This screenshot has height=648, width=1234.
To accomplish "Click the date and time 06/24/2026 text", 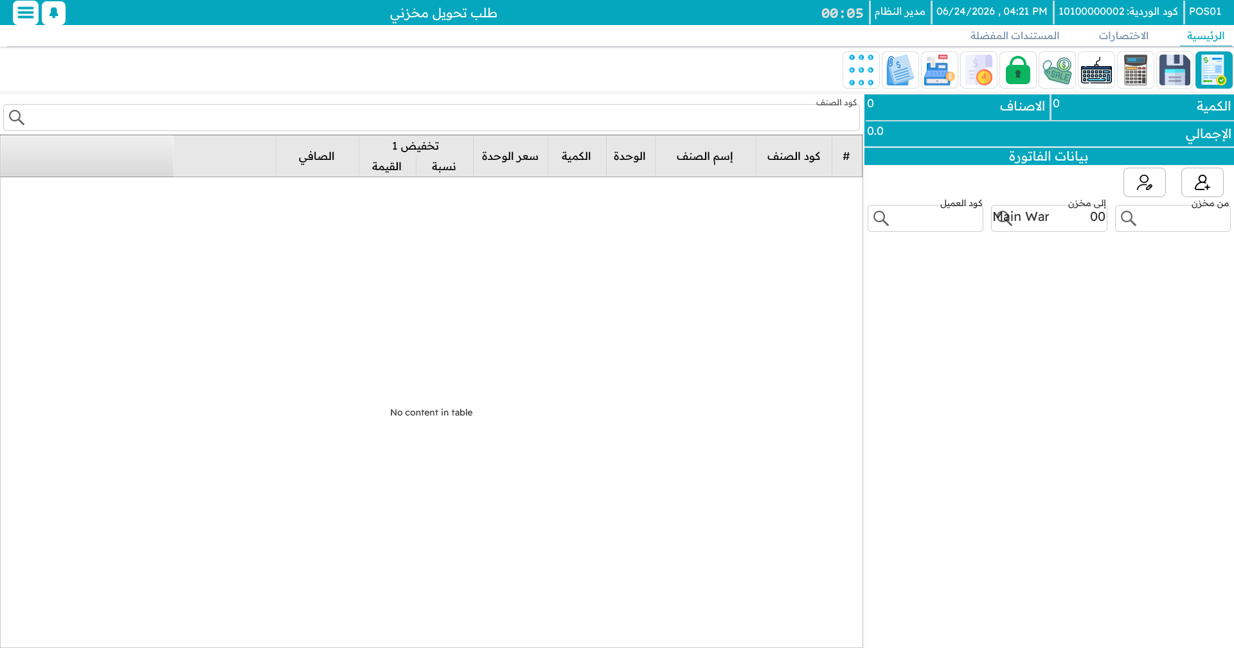I will 992,12.
